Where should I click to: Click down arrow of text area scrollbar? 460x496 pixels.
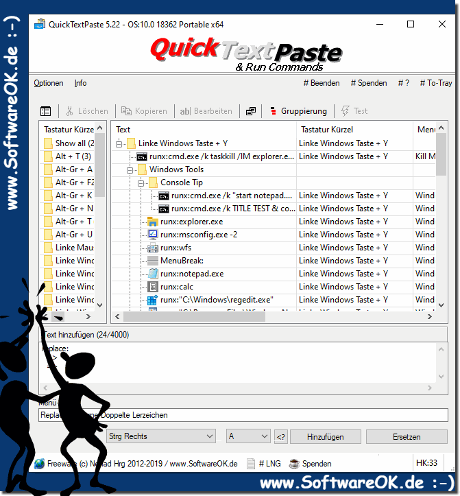pyautogui.click(x=441, y=377)
